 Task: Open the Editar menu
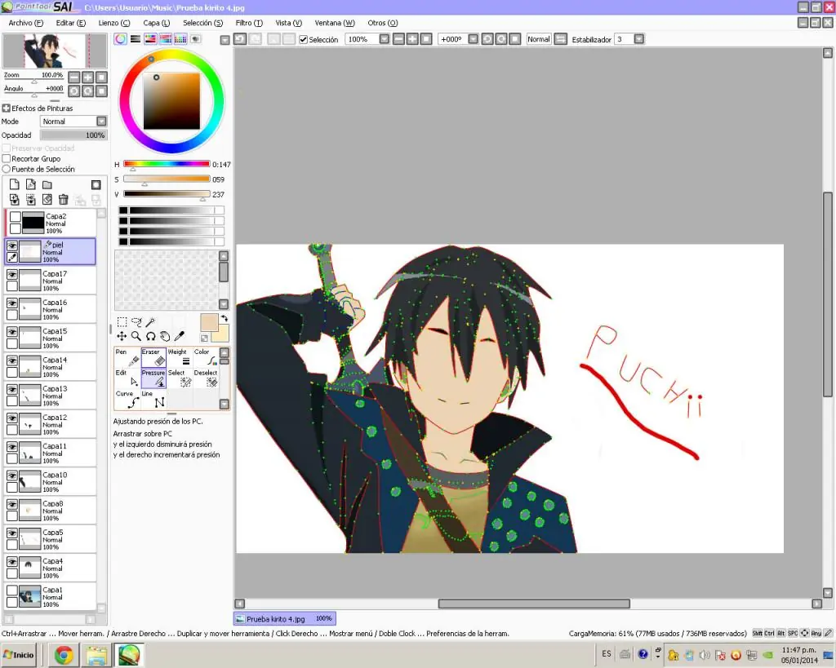pyautogui.click(x=70, y=23)
